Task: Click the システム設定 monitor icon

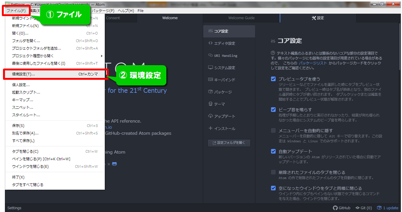Action: (210, 67)
